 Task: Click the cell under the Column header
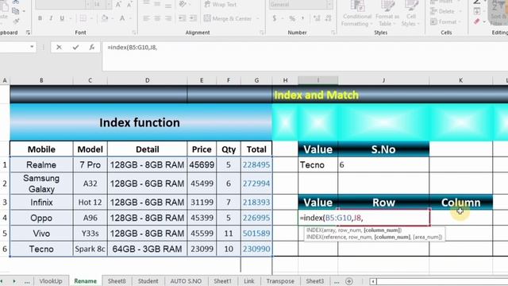coord(460,218)
